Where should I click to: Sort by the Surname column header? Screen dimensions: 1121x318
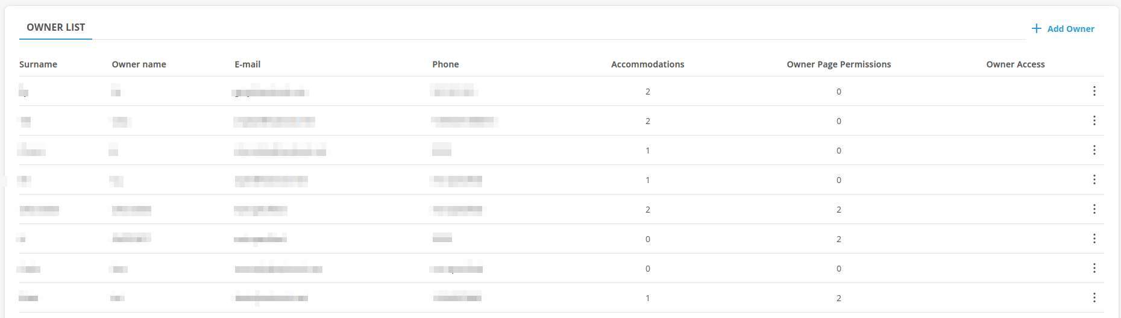click(38, 64)
